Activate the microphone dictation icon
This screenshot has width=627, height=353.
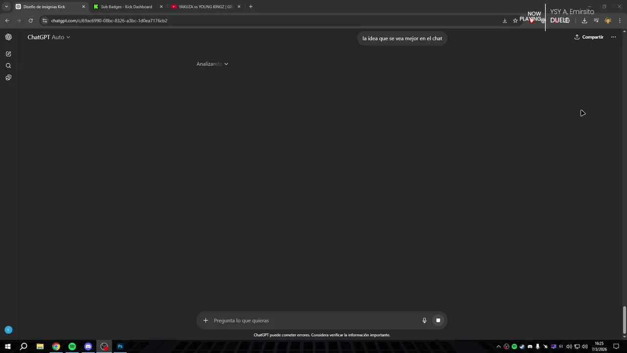(424, 321)
